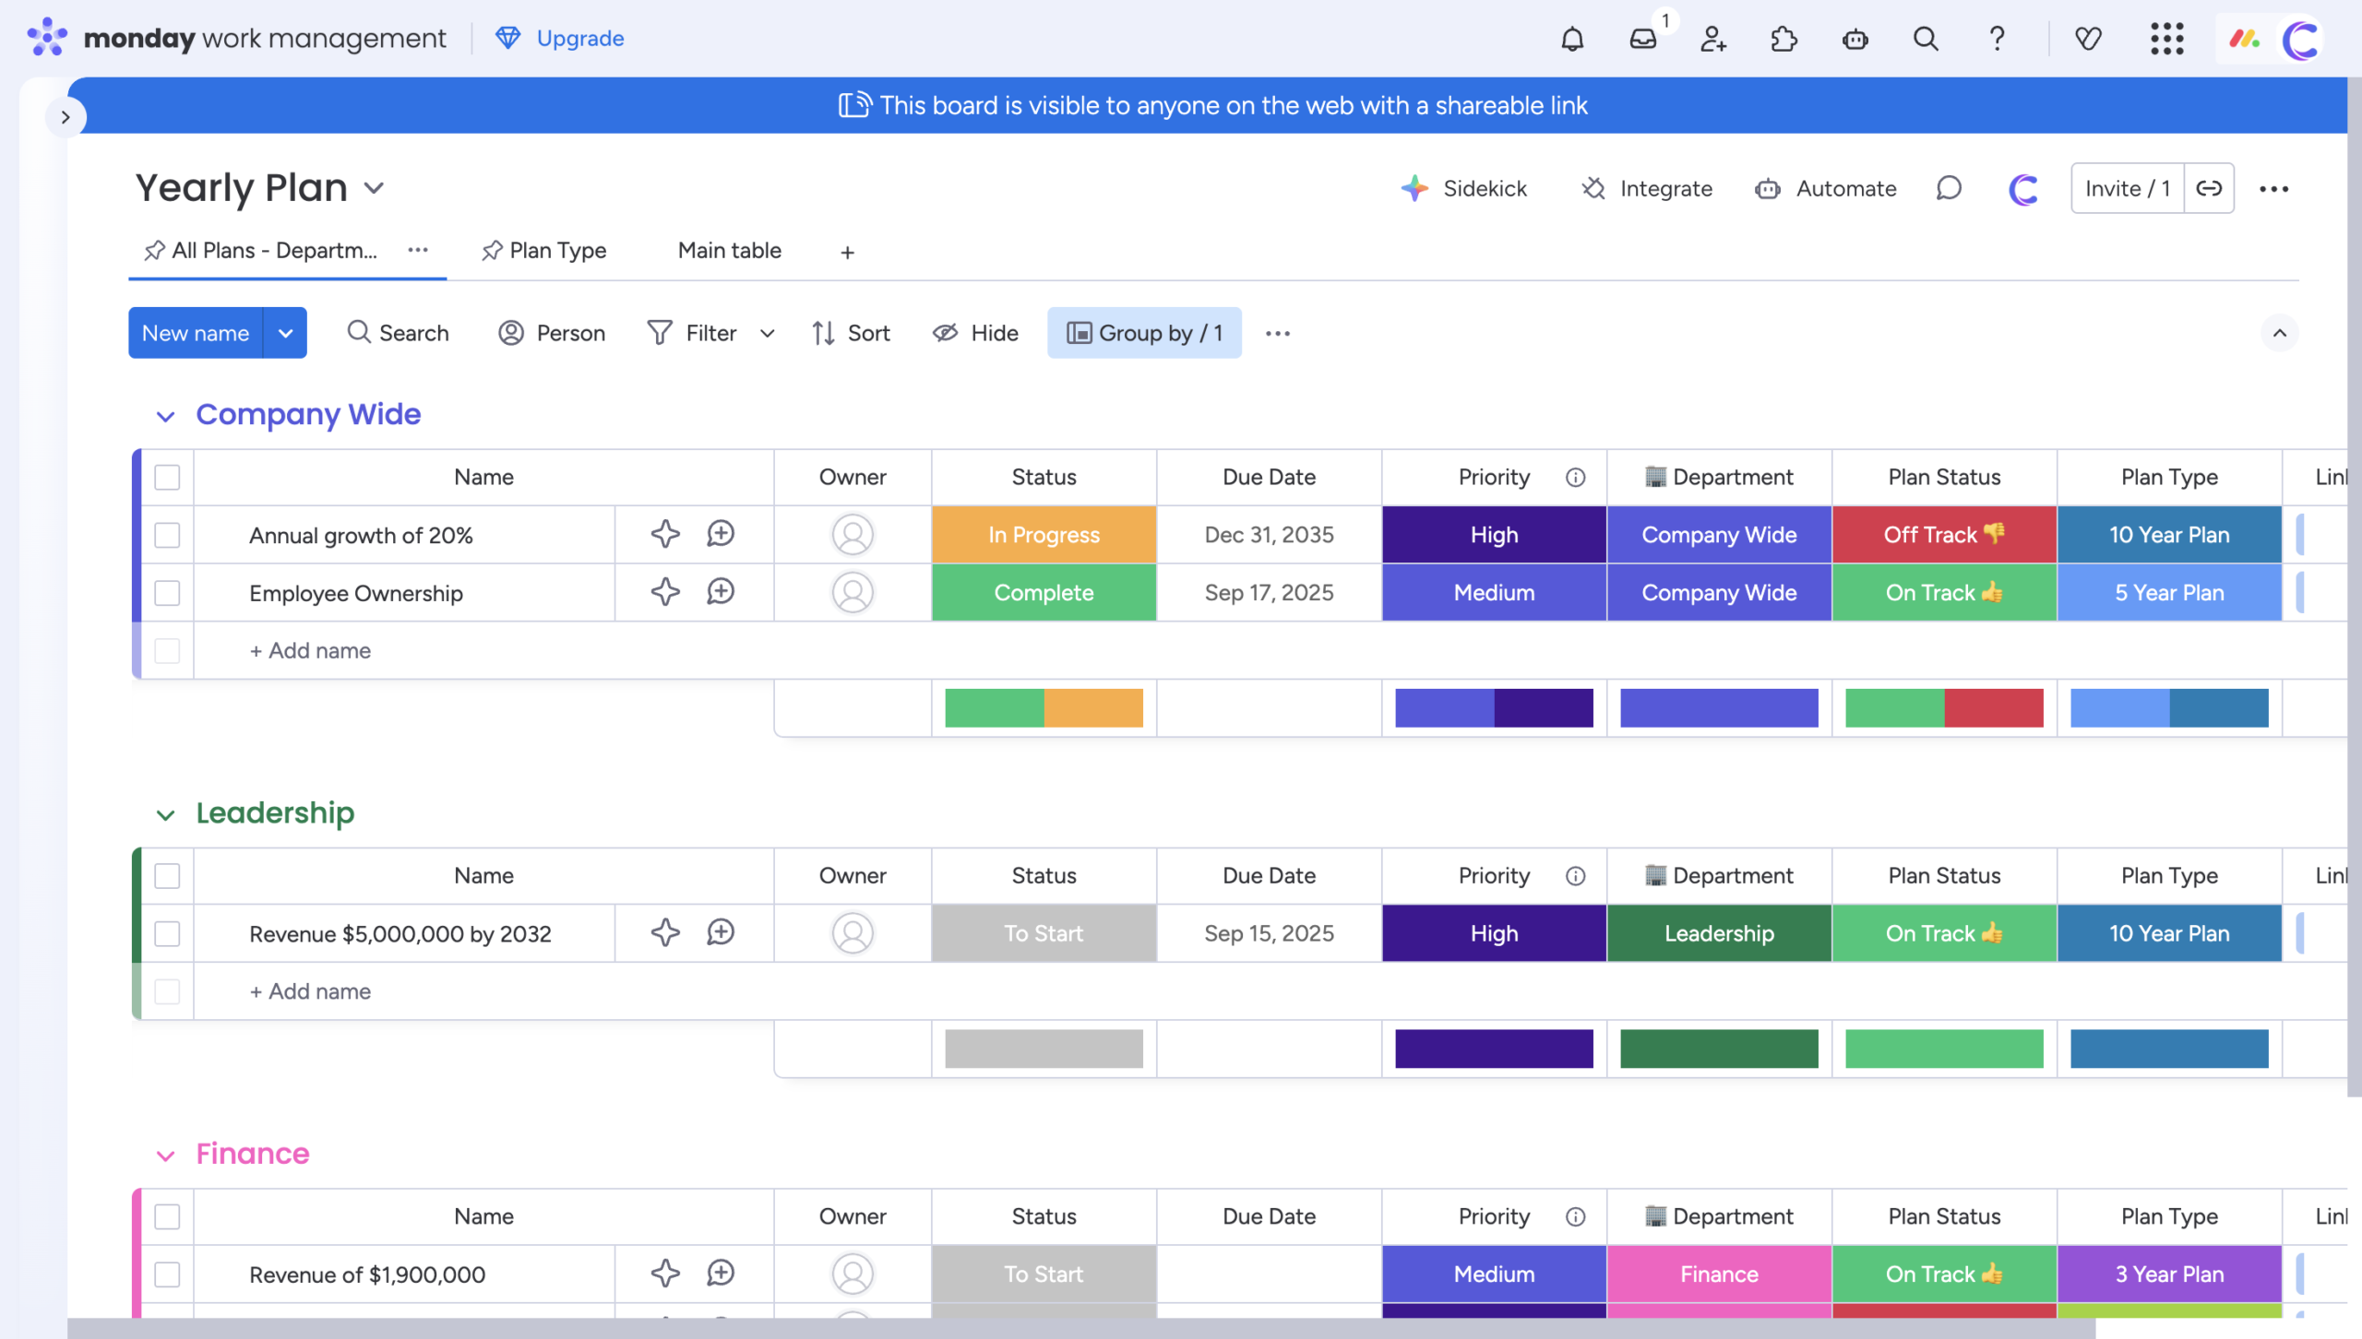Open the apps marketplace puzzle icon
The width and height of the screenshot is (2362, 1339).
click(1783, 39)
